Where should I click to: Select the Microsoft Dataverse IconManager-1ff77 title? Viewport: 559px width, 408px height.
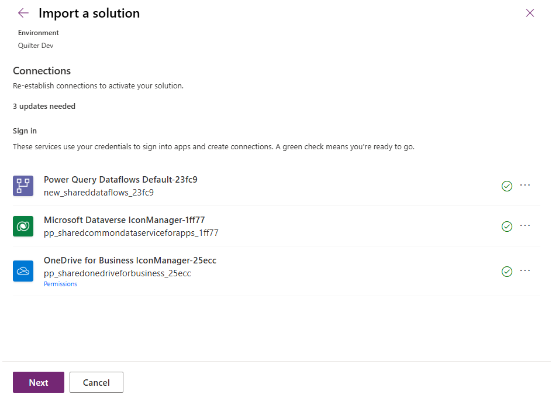point(125,220)
